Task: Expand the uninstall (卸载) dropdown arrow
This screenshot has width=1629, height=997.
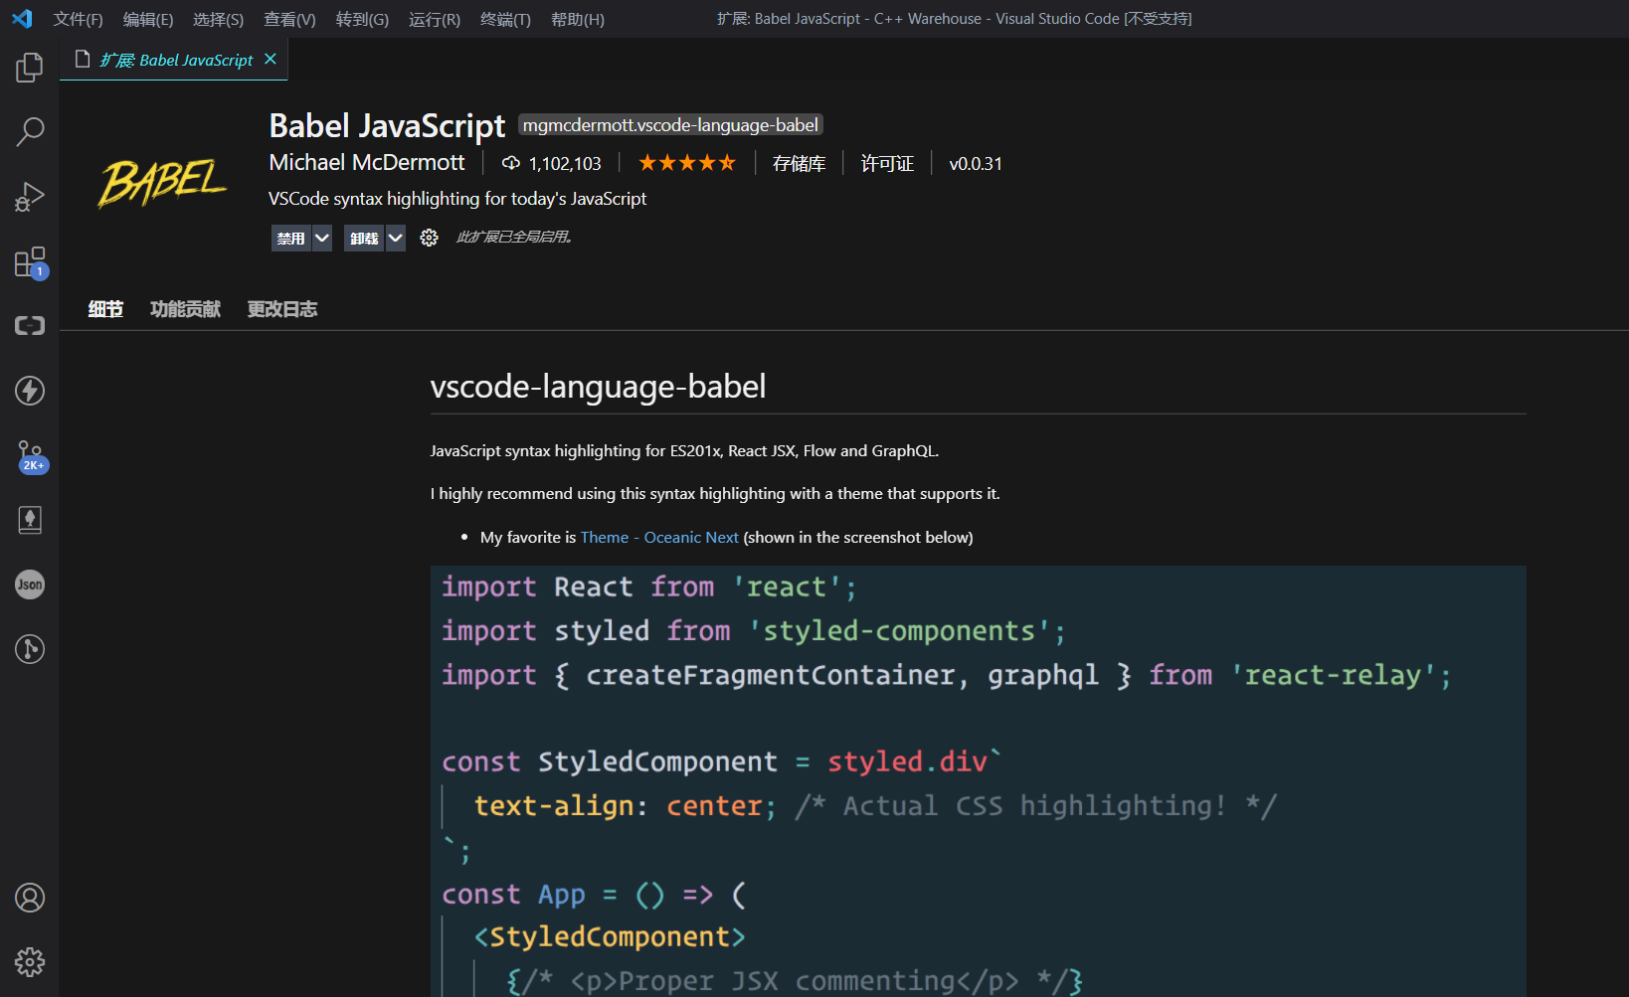Action: [396, 238]
